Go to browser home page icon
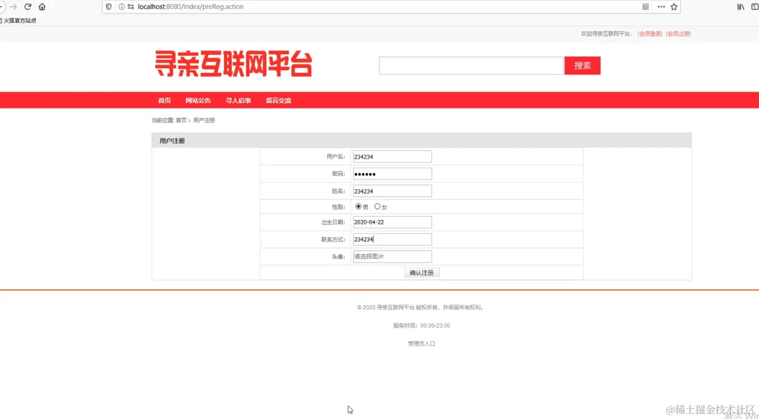Image resolution: width=759 pixels, height=419 pixels. coord(42,7)
